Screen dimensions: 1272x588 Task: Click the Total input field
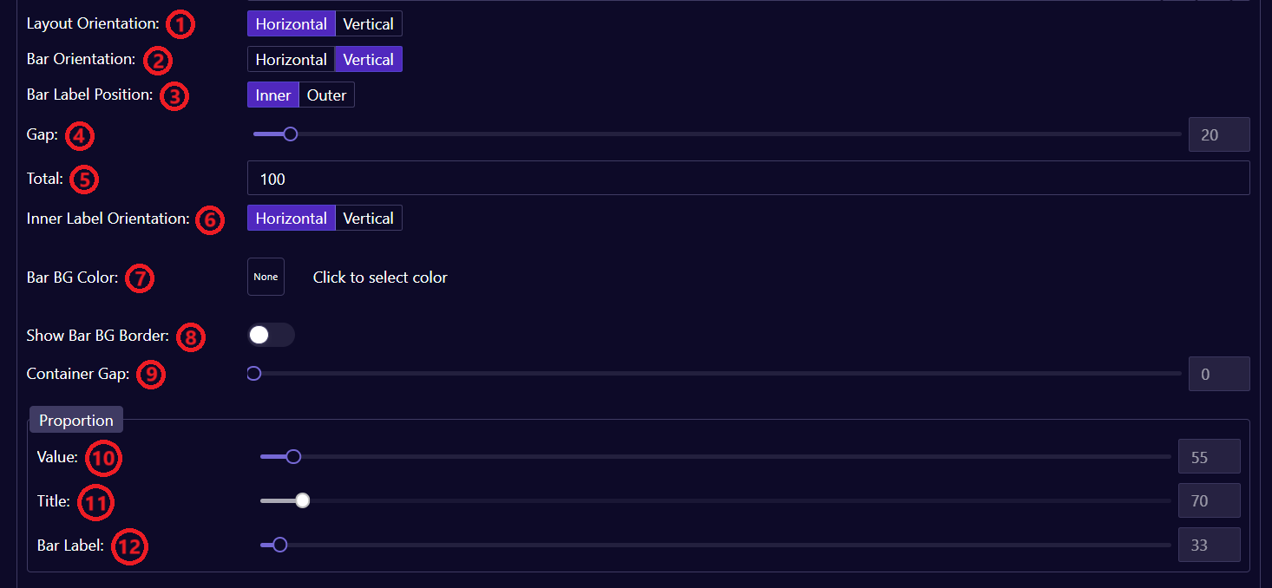[748, 179]
